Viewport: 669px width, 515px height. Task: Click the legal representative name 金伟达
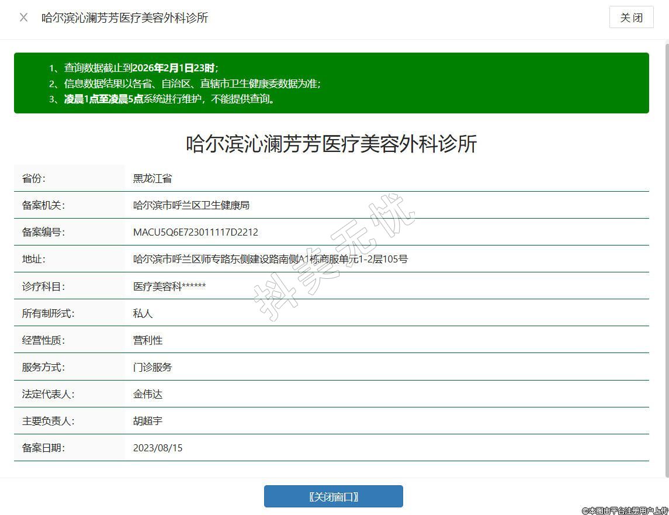tap(147, 394)
